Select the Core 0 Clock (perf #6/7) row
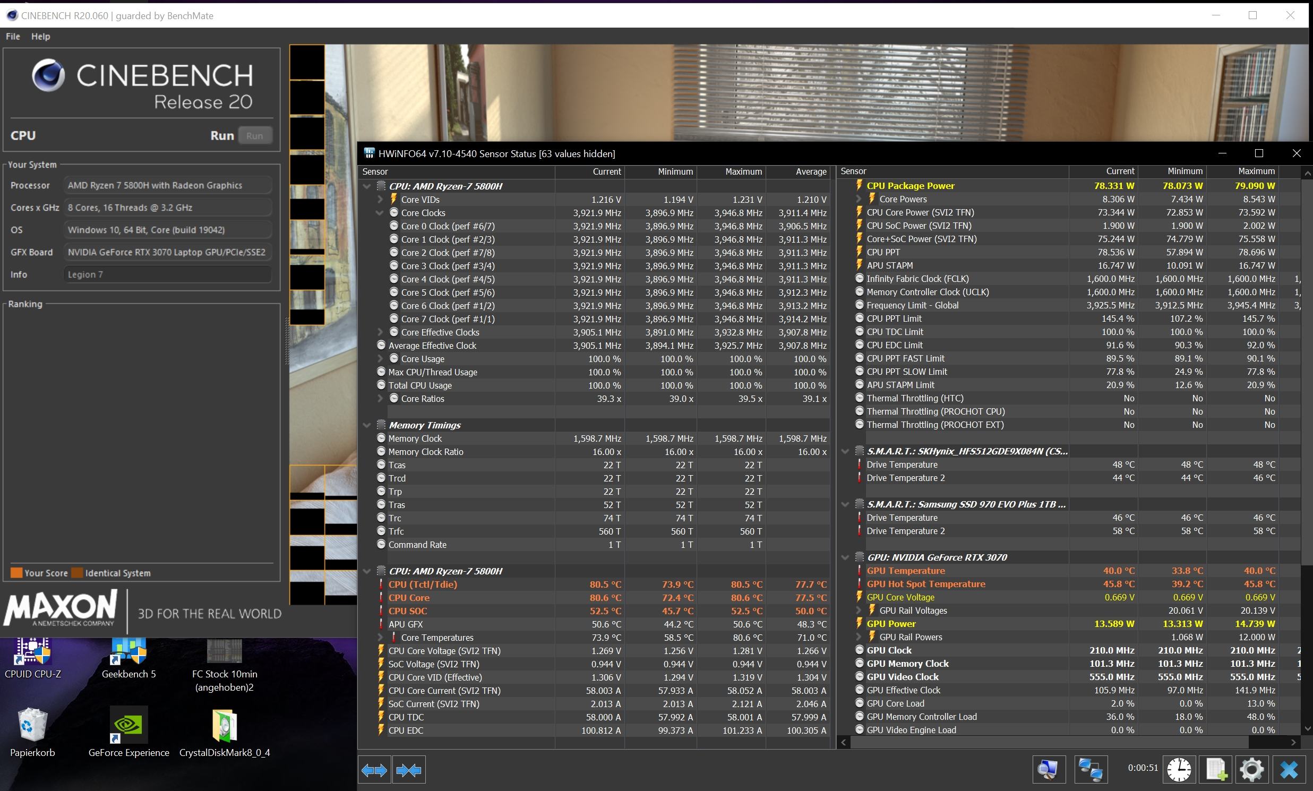This screenshot has width=1313, height=791. coord(594,226)
